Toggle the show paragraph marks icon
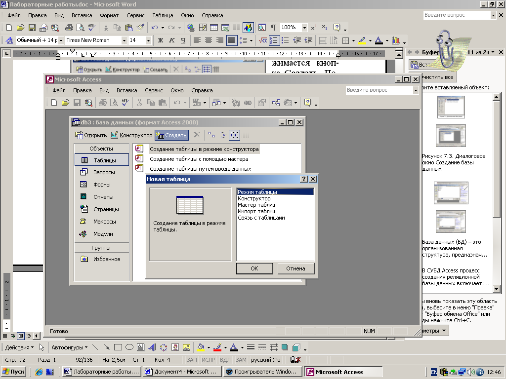 coord(273,28)
